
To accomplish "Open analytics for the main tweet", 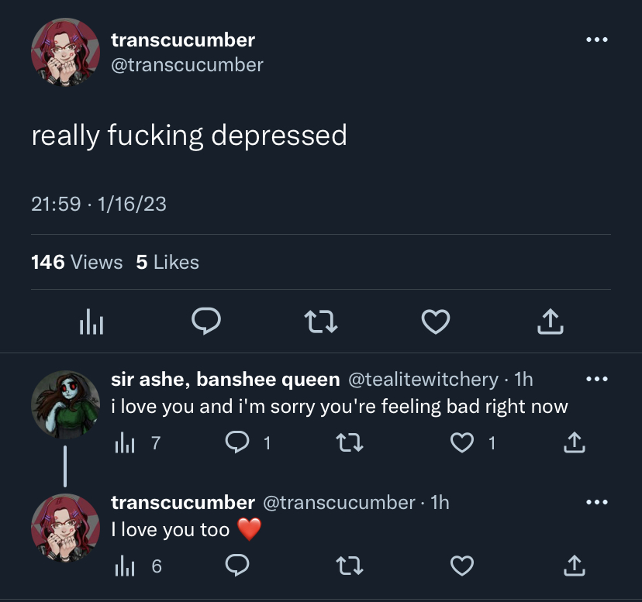I will pos(91,322).
